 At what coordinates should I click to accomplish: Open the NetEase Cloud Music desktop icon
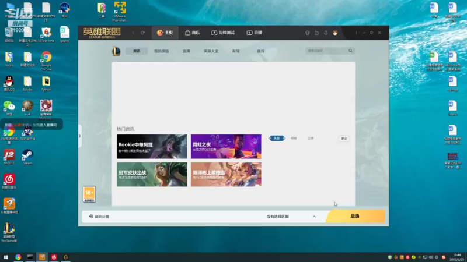pyautogui.click(x=9, y=181)
